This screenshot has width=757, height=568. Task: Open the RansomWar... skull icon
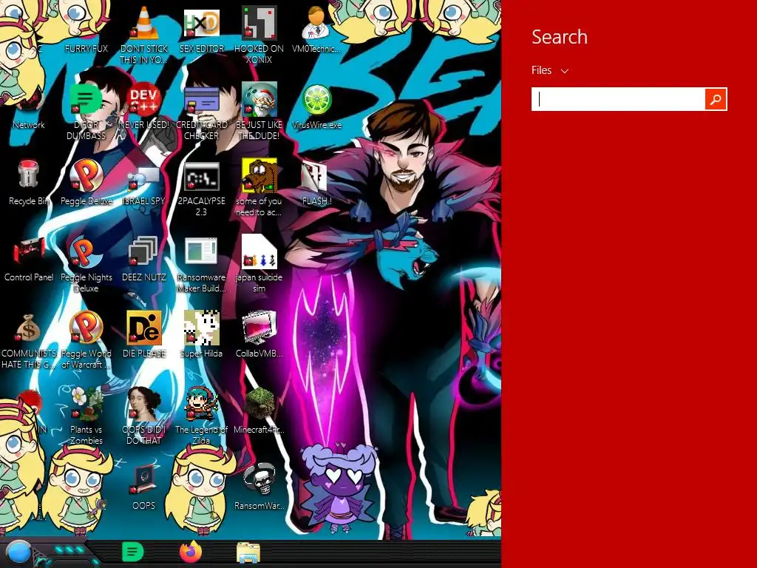coord(259,479)
